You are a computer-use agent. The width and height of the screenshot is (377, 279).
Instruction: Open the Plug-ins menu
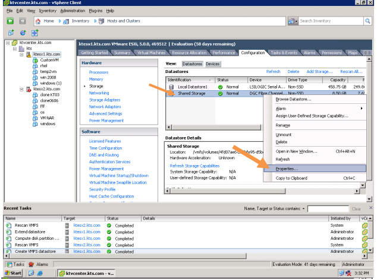tap(96, 11)
